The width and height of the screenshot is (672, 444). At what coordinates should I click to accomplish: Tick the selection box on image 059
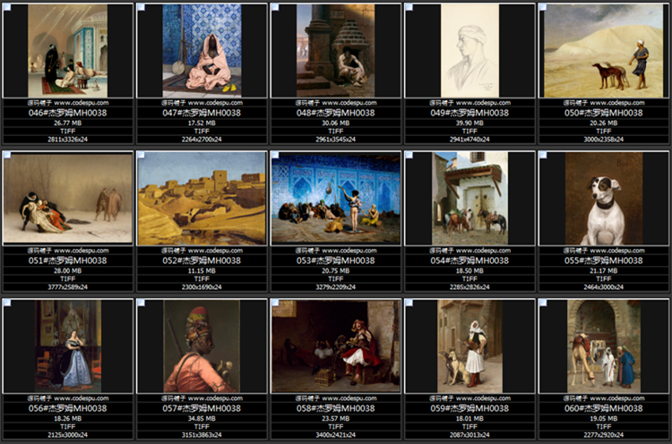tap(409, 303)
